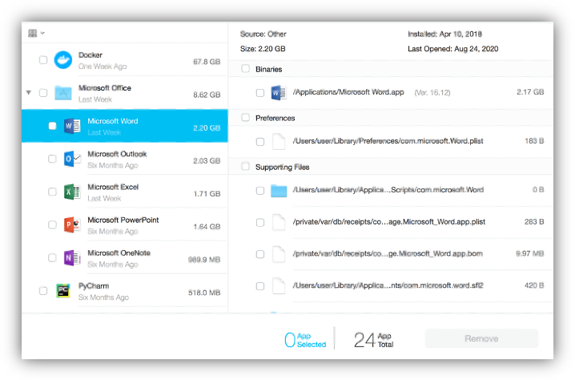
Task: Click the PyCharm app icon
Action: coord(62,291)
